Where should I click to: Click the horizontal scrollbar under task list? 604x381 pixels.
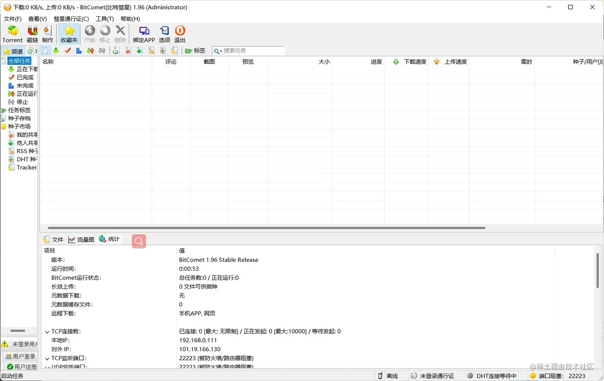(266, 228)
